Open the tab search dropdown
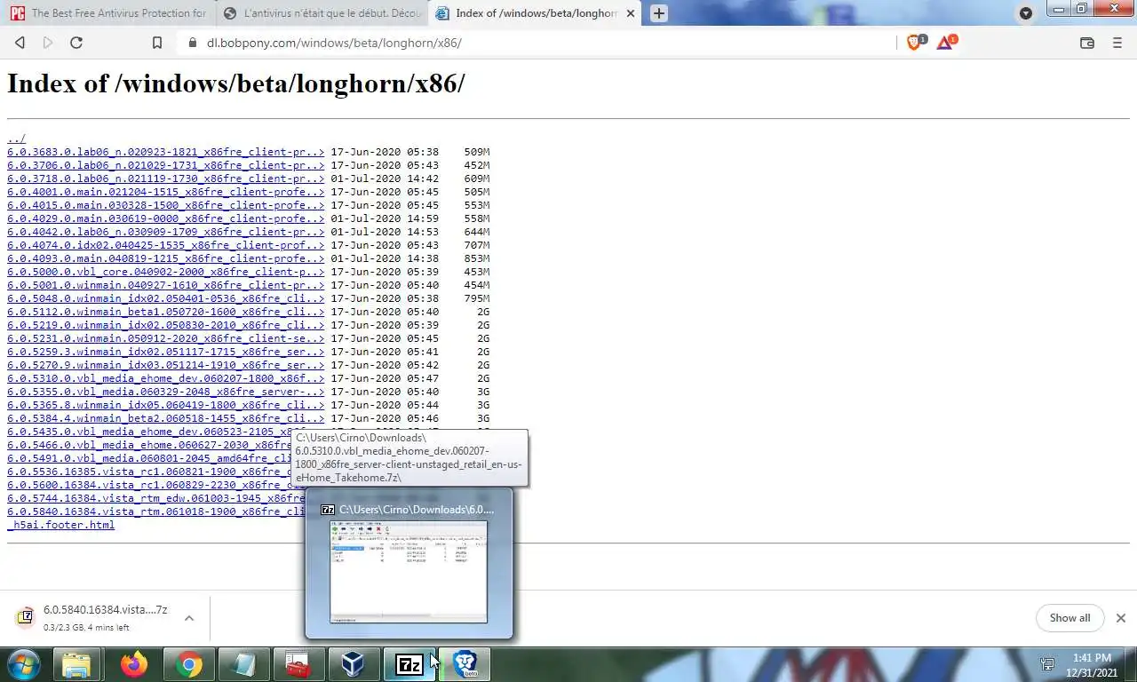The height and width of the screenshot is (682, 1137). point(1026,13)
